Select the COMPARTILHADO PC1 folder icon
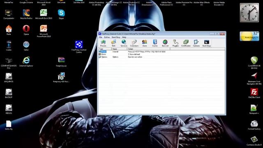263x148 pixels. pos(9,63)
